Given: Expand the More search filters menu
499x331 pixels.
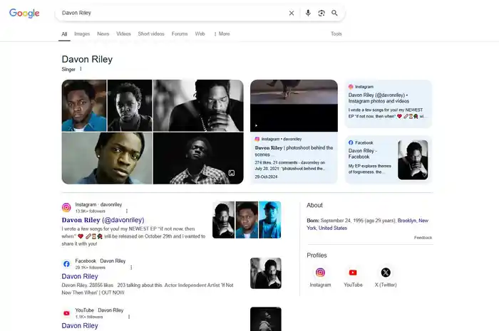Looking at the screenshot, I should pos(222,33).
